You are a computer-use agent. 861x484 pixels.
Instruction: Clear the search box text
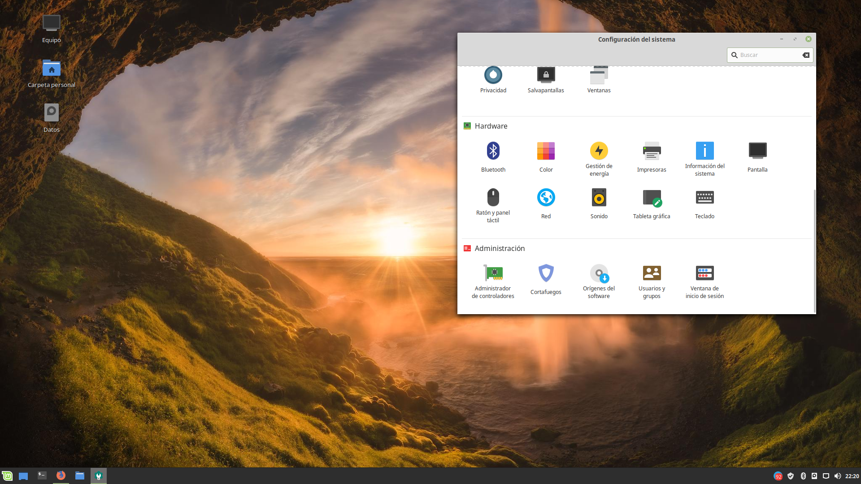pos(806,55)
